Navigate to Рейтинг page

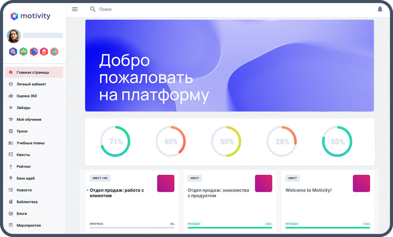click(24, 167)
